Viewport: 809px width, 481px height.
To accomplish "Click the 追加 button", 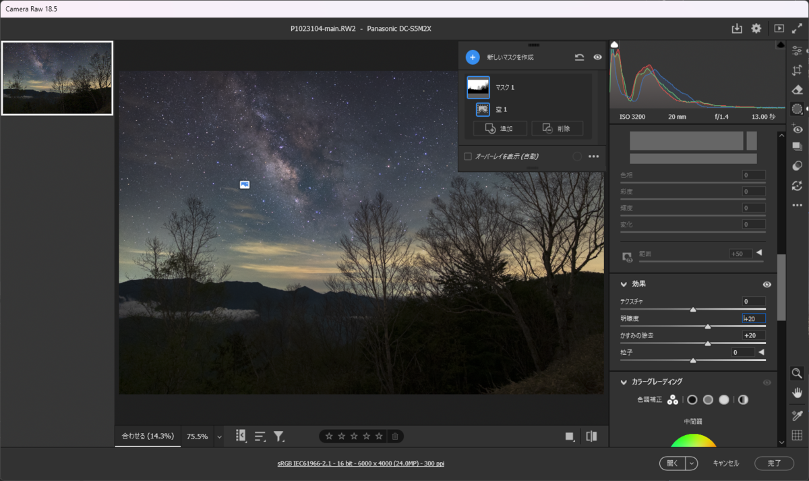I will (500, 128).
